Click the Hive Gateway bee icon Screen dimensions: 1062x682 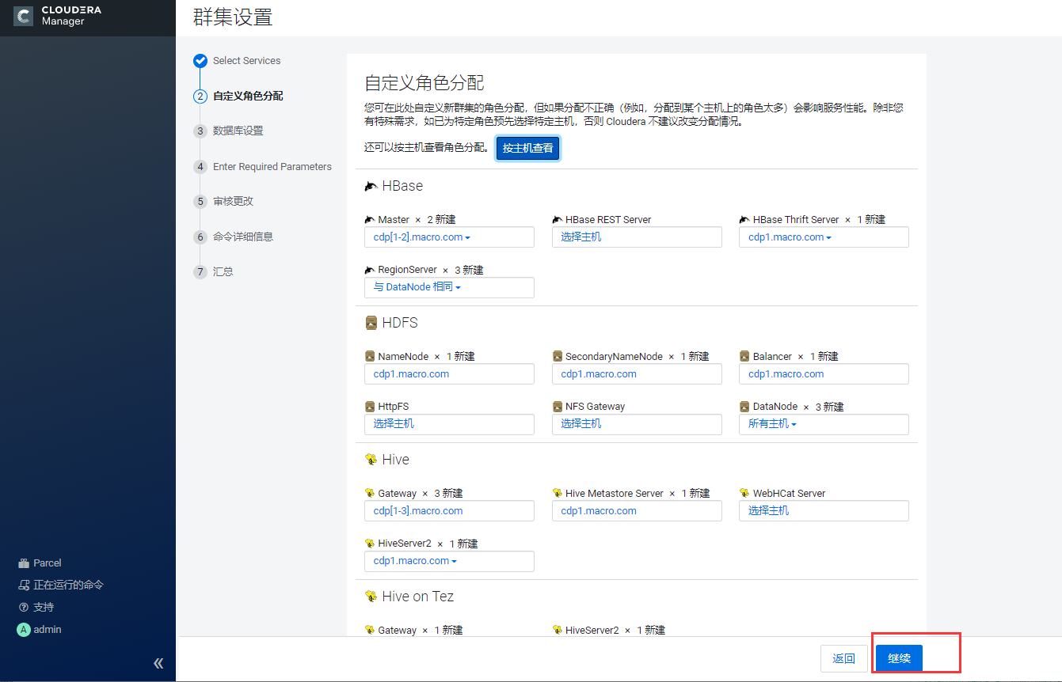[x=369, y=494]
